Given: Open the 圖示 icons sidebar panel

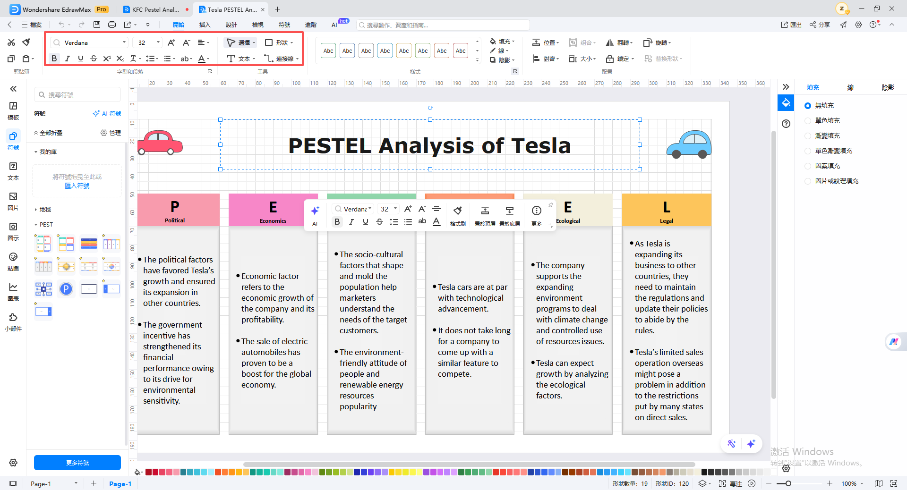Looking at the screenshot, I should (13, 231).
